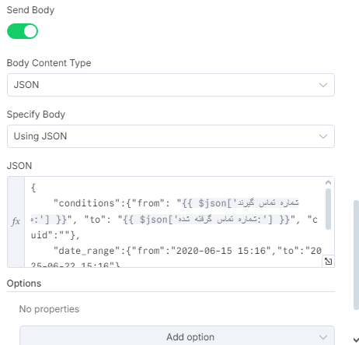
Task: Click the down arrow at panel bottom corner
Action: pos(356,340)
